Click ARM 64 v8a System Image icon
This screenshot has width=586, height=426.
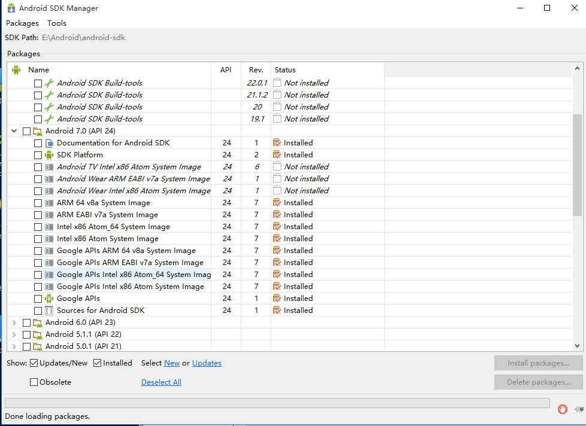click(x=49, y=203)
